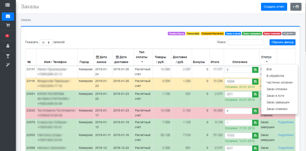The width and height of the screenshot is (306, 151).
Task: Save payment for order 22568
Action: coord(255,148)
